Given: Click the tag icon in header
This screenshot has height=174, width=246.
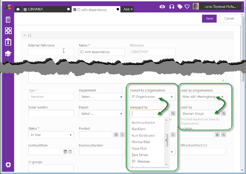Looking at the screenshot, I should [x=180, y=7].
